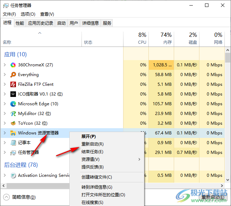231x206 pixels.
Task: Click the ICO提取器 app icon
Action: coord(13,94)
